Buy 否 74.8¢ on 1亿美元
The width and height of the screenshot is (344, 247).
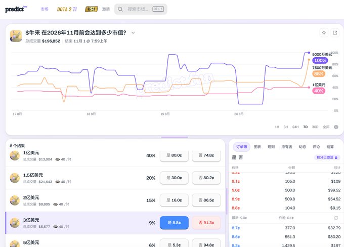click(206, 155)
